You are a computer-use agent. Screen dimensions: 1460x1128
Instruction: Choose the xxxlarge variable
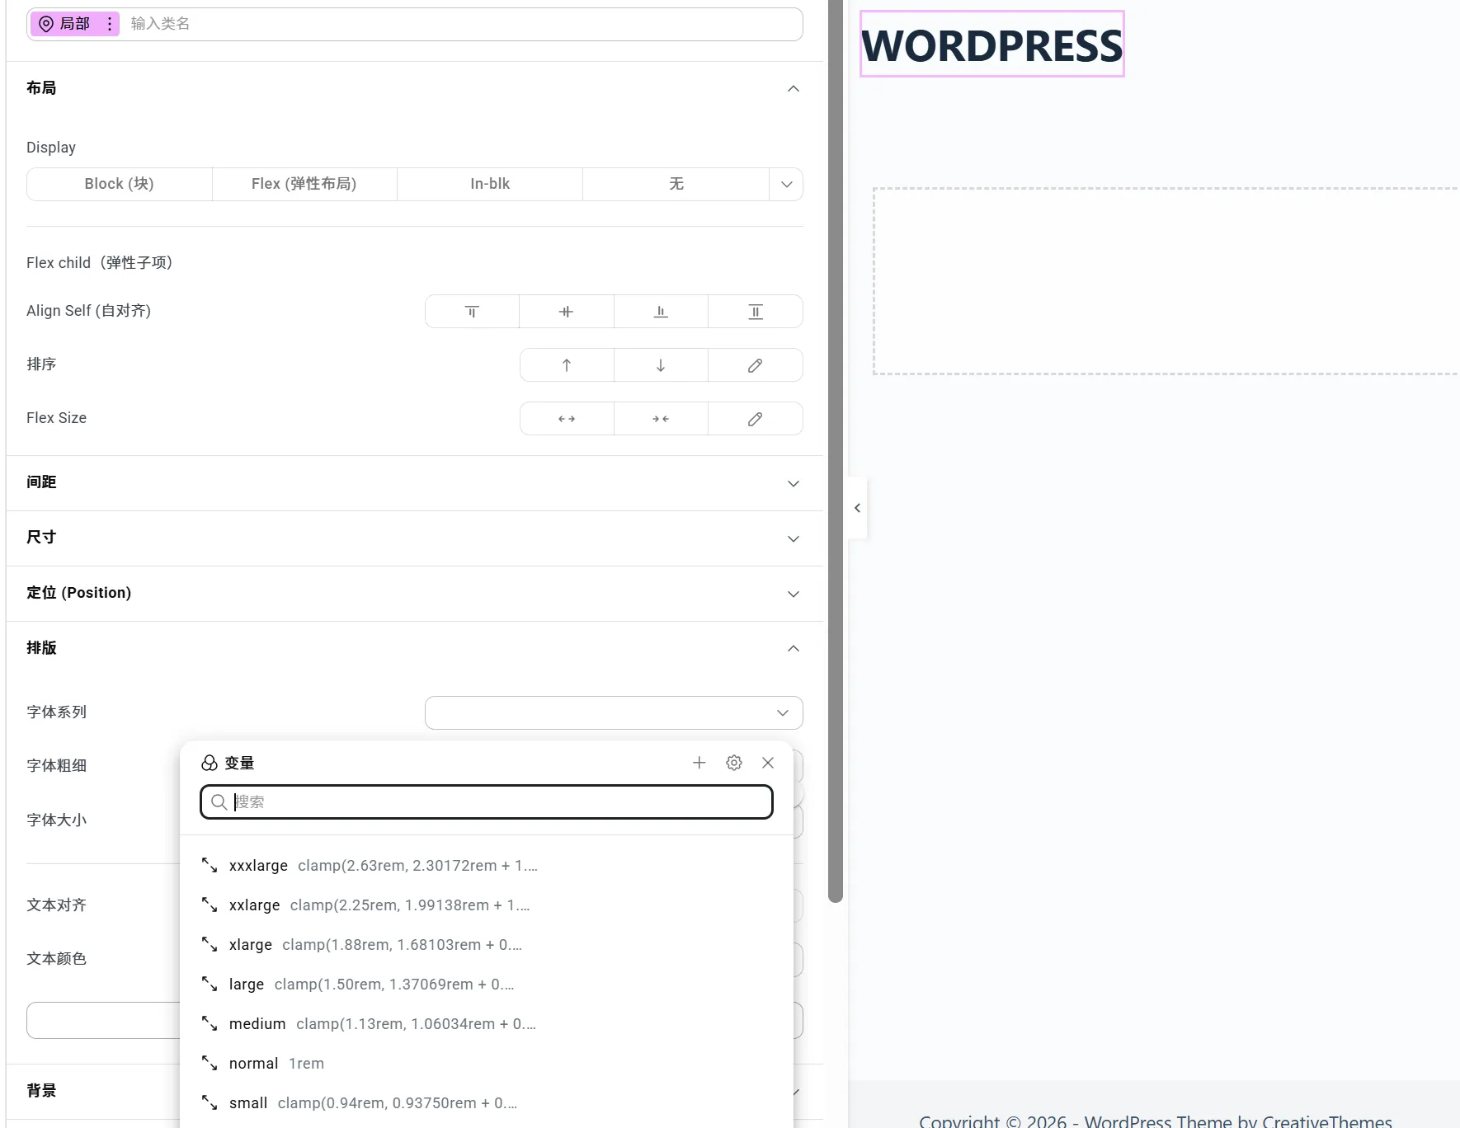tap(259, 866)
